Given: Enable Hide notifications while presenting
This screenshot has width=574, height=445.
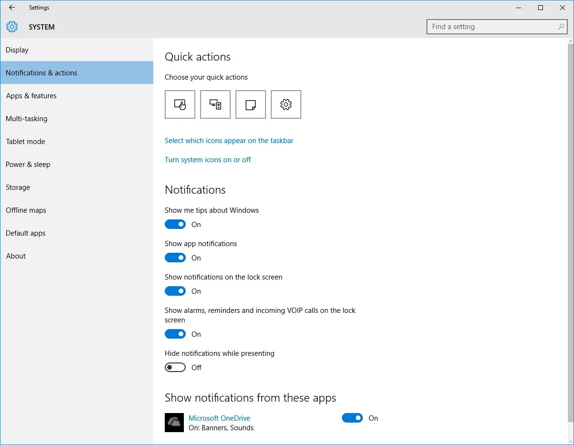Looking at the screenshot, I should (175, 367).
